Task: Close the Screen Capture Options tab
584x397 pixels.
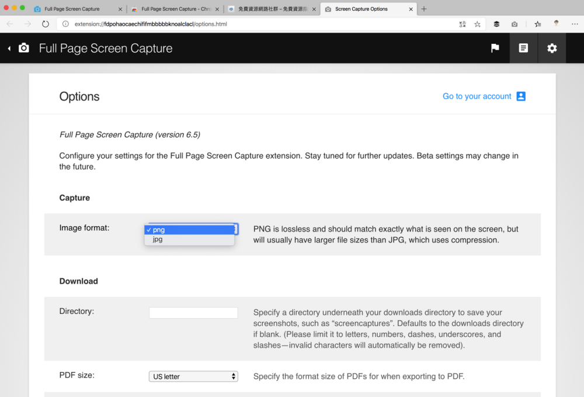Action: click(411, 9)
